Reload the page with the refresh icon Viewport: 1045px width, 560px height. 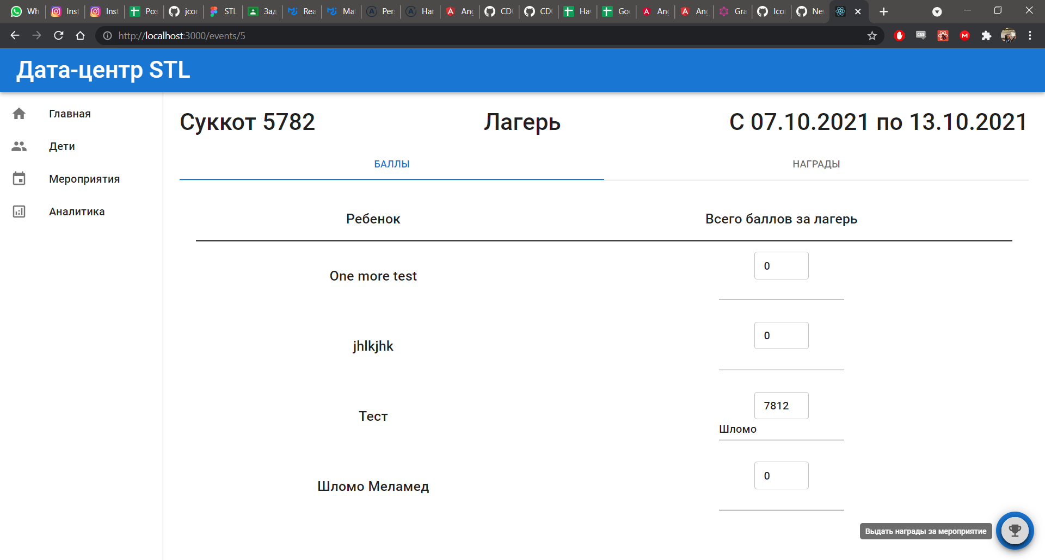(58, 35)
